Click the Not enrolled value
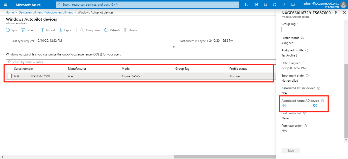The image size is (348, 159). click(x=290, y=81)
